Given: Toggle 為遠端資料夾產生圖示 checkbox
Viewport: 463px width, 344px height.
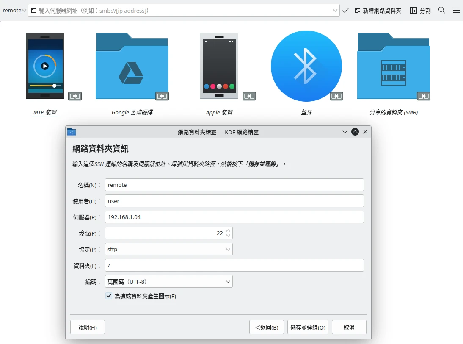Looking at the screenshot, I should 109,296.
